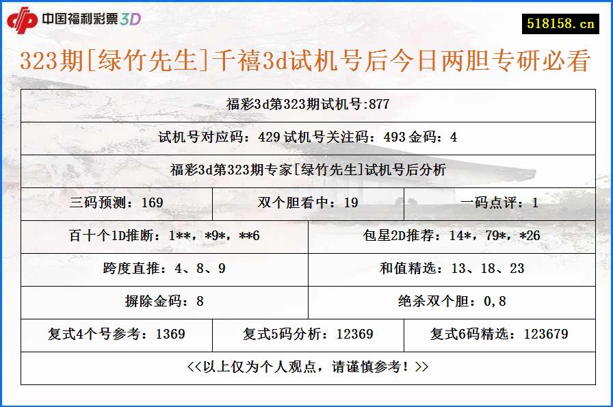Click the China Welfare Lottery logo icon
This screenshot has width=613, height=407.
[24, 20]
